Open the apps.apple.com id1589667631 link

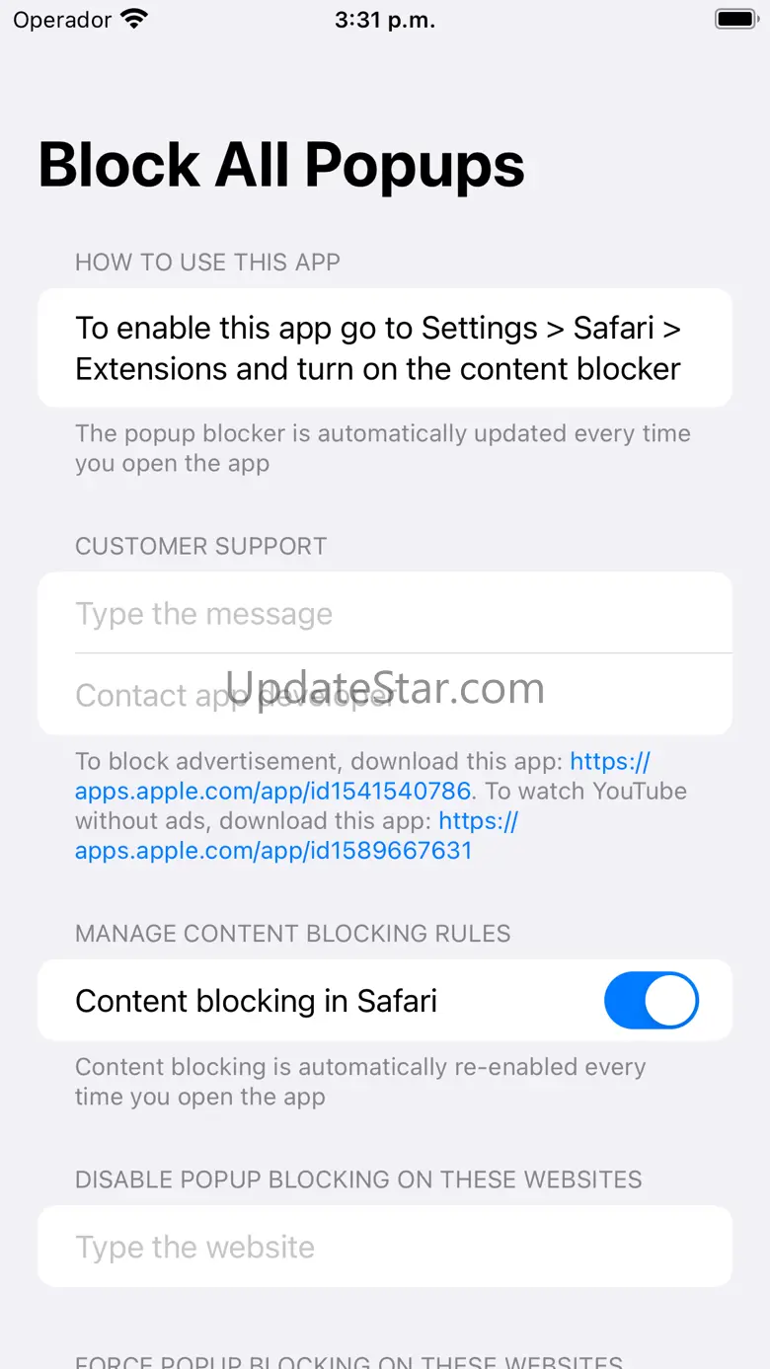coord(296,835)
